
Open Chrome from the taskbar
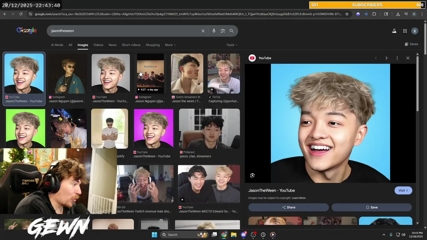point(224,235)
